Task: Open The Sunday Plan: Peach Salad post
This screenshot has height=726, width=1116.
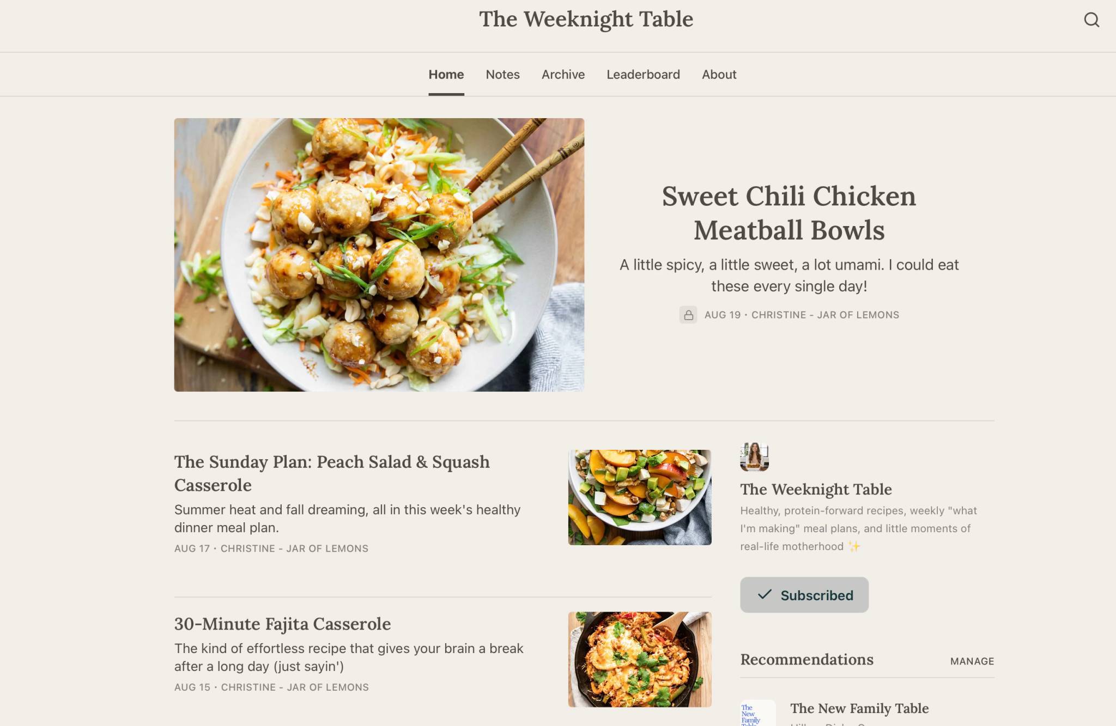Action: tap(332, 473)
